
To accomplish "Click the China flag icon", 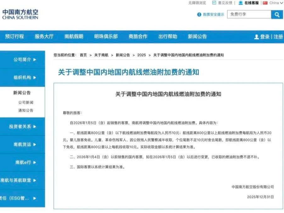I will coord(265,3).
